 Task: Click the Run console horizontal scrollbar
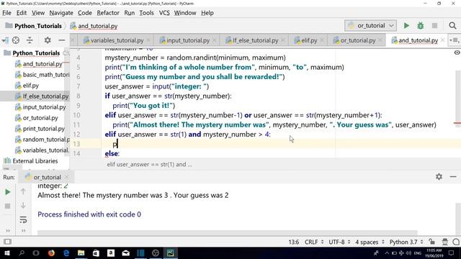pos(228,232)
